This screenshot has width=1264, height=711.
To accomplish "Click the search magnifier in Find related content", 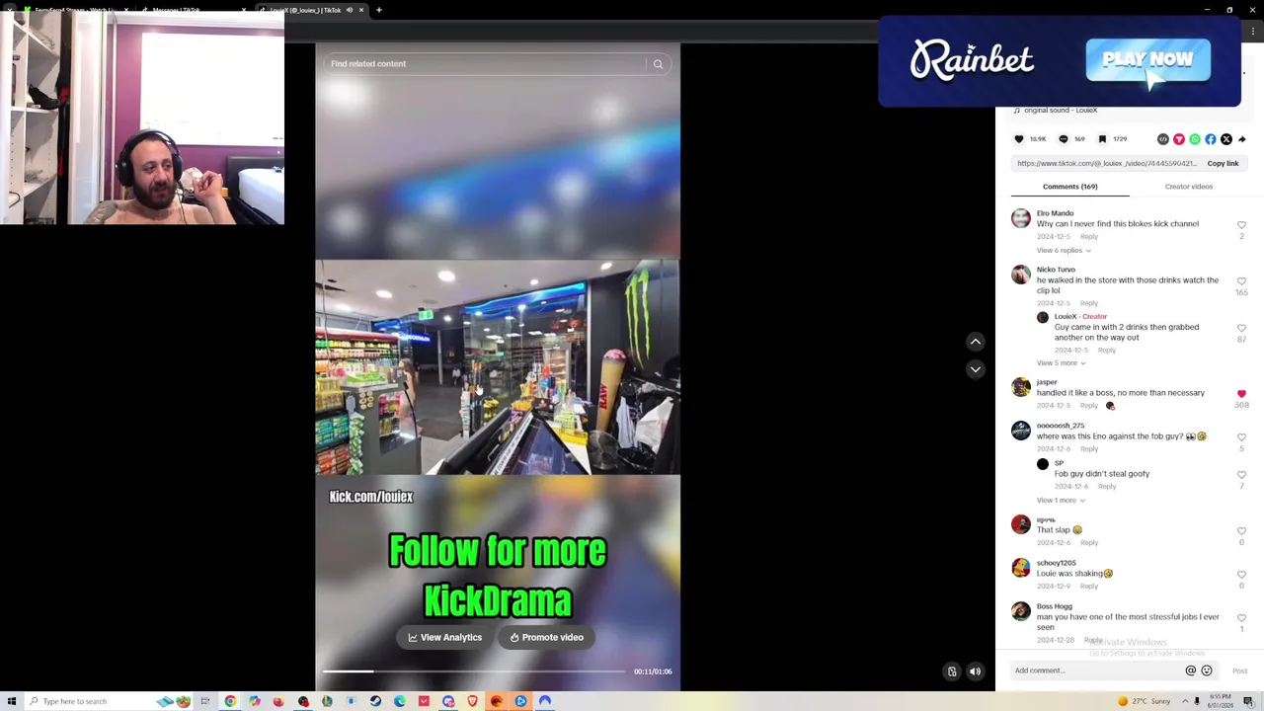I will tap(659, 64).
